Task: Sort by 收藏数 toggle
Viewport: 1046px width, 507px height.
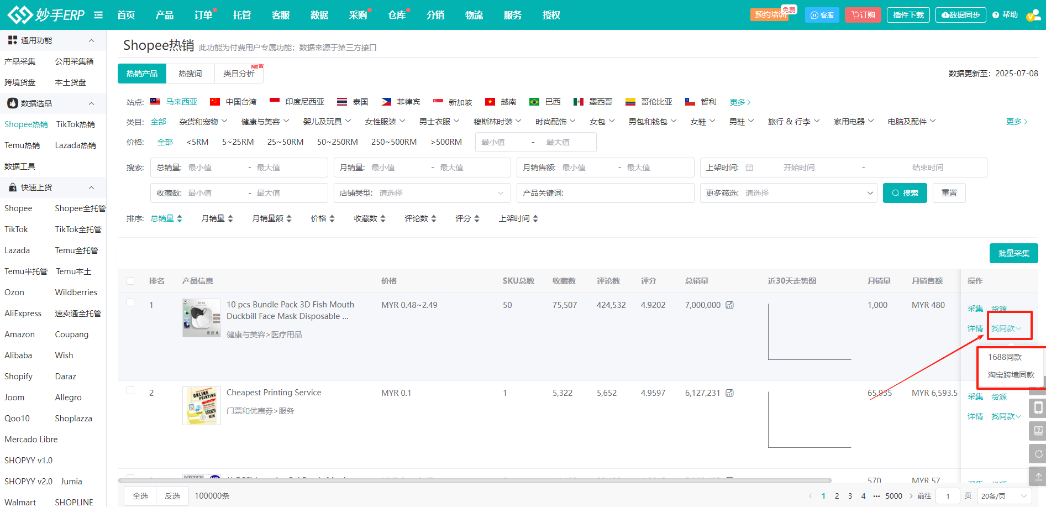Action: [x=370, y=218]
